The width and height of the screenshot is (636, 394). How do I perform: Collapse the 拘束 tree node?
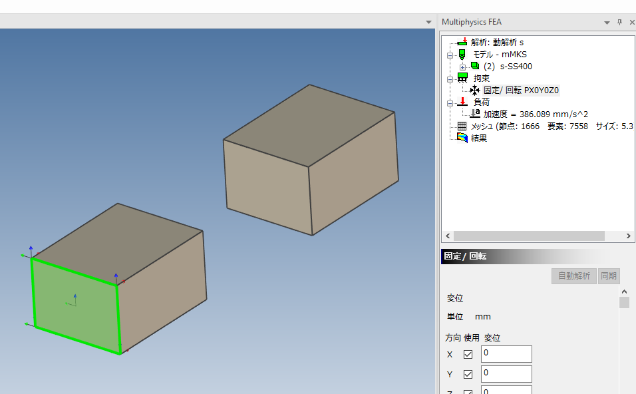[450, 79]
